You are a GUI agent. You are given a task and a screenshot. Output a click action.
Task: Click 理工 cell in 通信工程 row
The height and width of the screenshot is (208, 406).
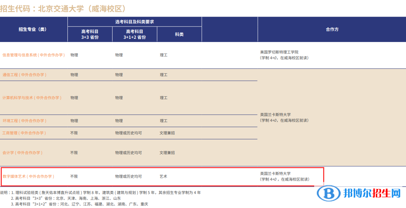point(164,75)
